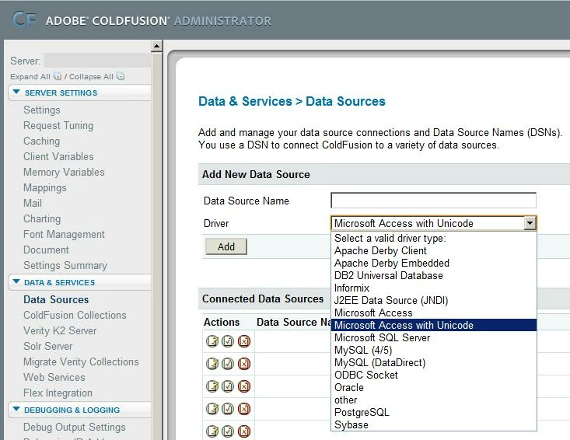
Task: Select Sybase from driver list
Action: pos(434,424)
